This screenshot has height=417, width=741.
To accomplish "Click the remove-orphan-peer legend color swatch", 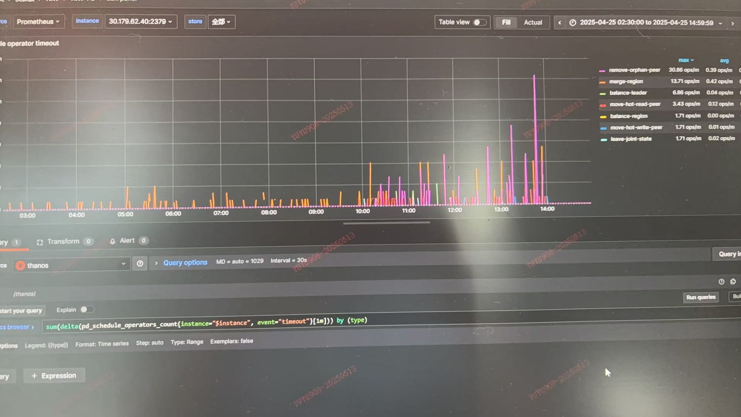I will click(x=602, y=71).
